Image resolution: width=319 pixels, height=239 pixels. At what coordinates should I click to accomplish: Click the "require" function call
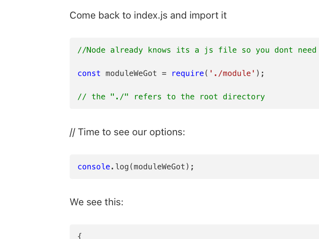[x=187, y=73]
